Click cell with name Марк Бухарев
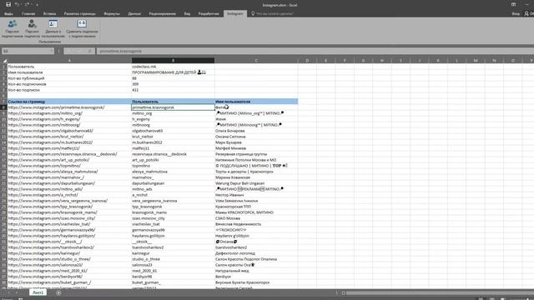The height and width of the screenshot is (300, 534). point(256,142)
